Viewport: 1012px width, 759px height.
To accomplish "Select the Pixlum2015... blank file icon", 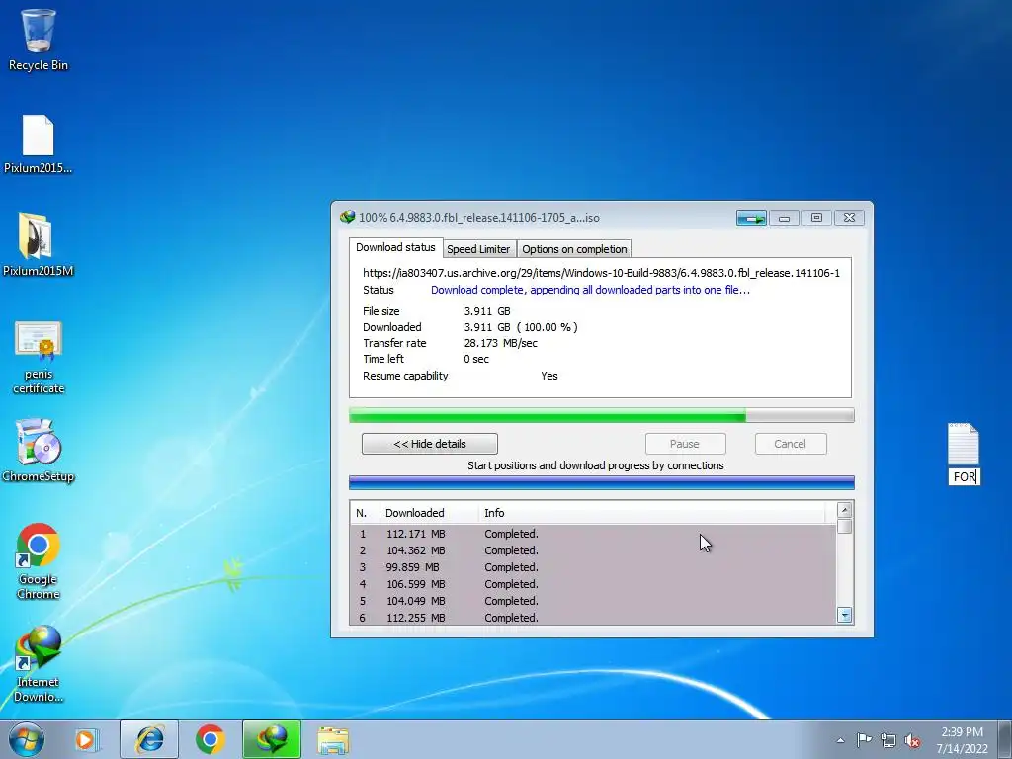I will (x=39, y=143).
